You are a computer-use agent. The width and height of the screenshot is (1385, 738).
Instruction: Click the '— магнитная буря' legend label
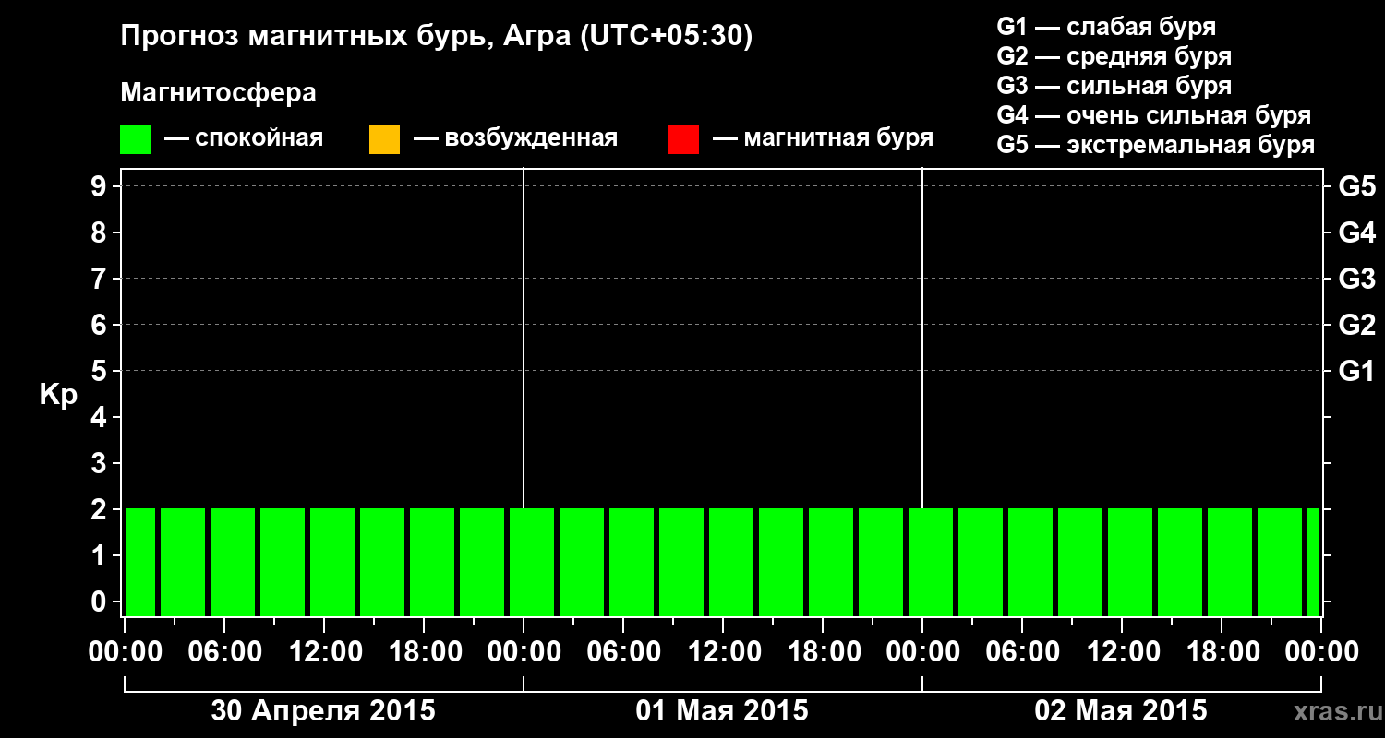point(824,138)
